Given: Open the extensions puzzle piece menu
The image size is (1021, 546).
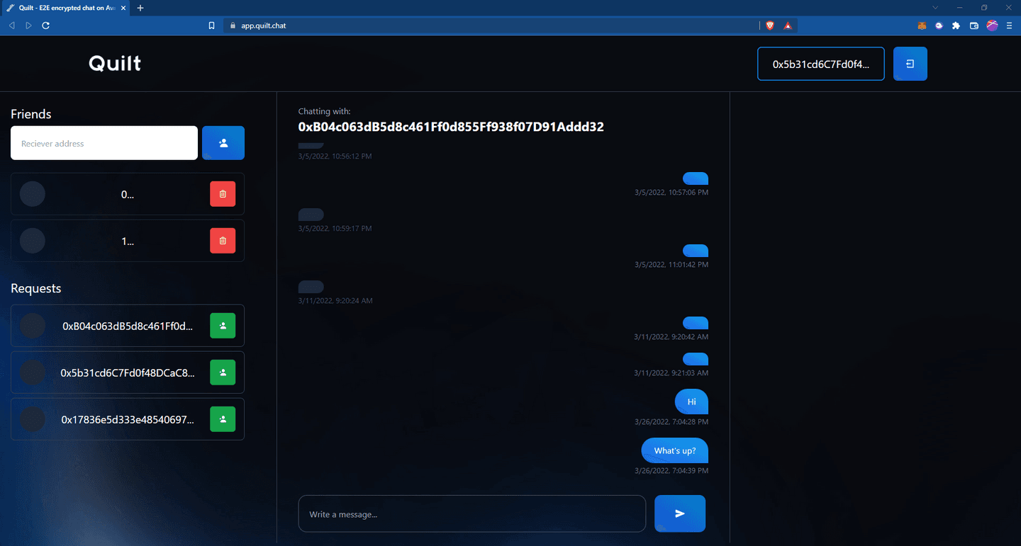Looking at the screenshot, I should tap(956, 25).
